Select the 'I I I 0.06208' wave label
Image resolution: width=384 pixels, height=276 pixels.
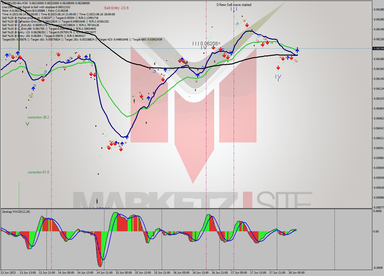(x=205, y=43)
